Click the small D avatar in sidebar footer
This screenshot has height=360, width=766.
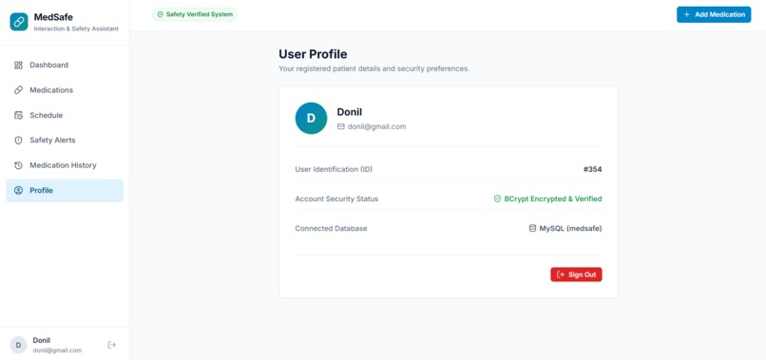(19, 345)
